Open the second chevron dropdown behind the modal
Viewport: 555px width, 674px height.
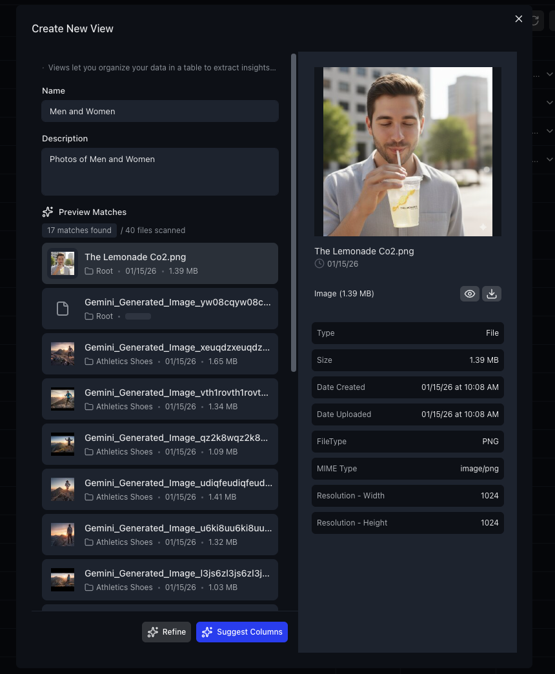point(549,102)
